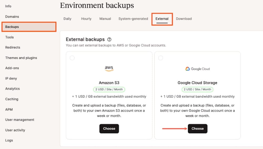263x149 pixels.
Task: Select the External tab
Action: pyautogui.click(x=162, y=19)
